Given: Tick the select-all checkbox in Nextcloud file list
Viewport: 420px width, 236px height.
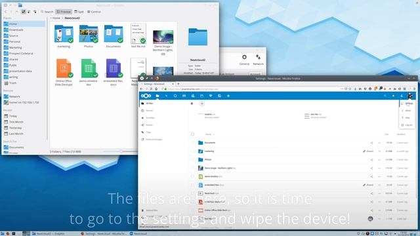Looking at the screenshot, I should click(x=192, y=134).
